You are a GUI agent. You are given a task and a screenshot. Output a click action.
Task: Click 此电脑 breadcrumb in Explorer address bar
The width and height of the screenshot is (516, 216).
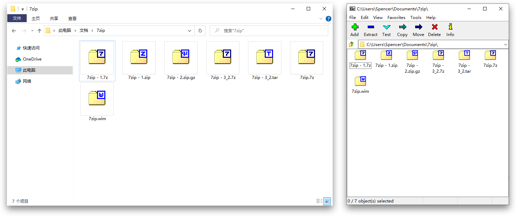(65, 30)
